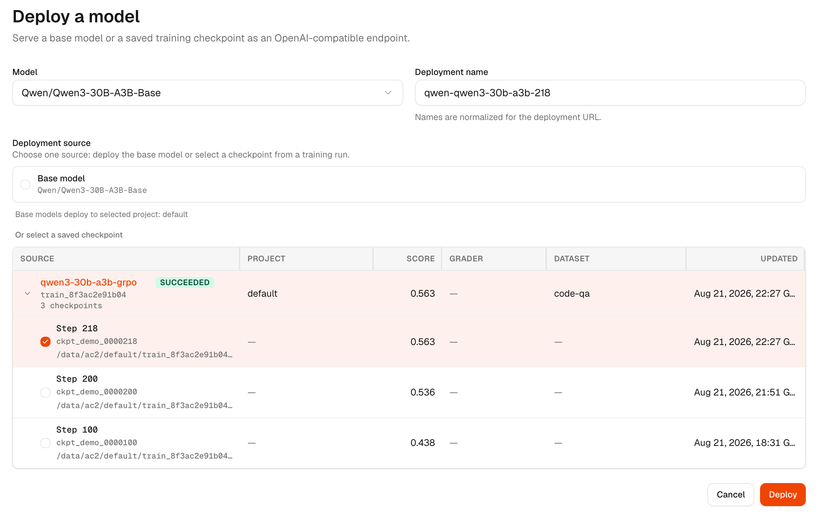Click the PROJECT column header
Screen dimensions: 821x522
click(266, 258)
